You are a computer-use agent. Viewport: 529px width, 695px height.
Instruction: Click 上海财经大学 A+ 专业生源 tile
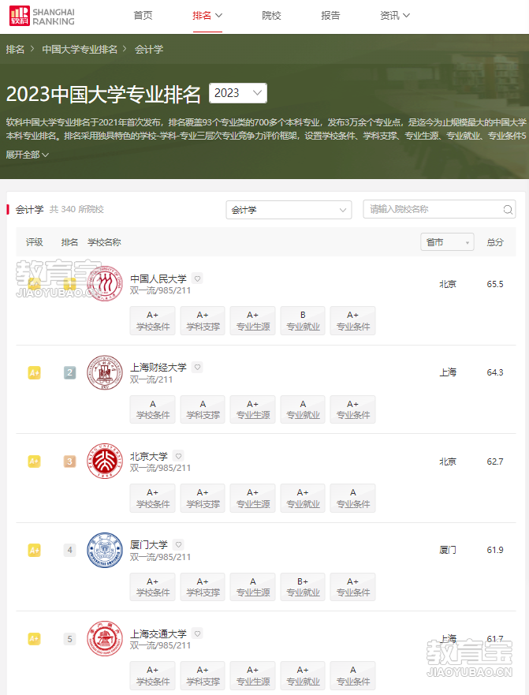pos(253,409)
